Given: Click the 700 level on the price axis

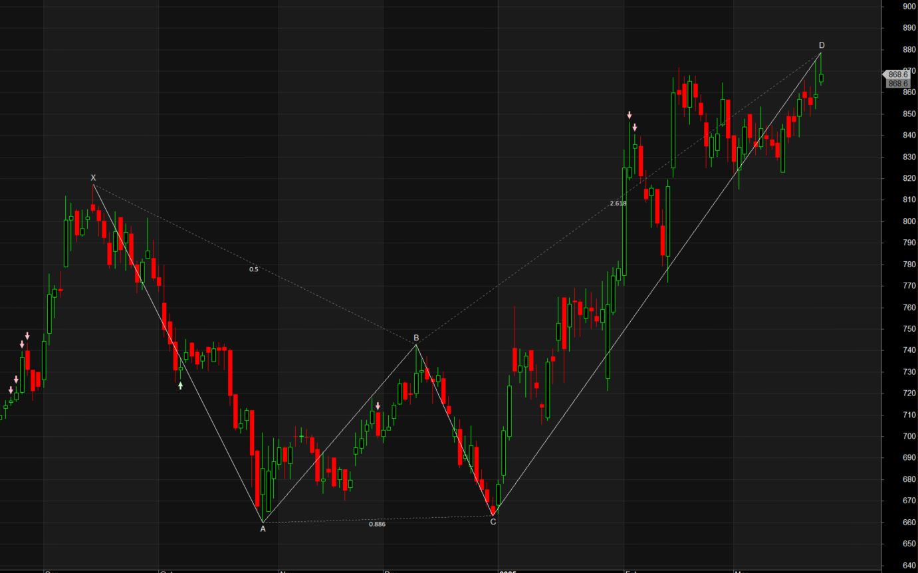Looking at the screenshot, I should pos(909,436).
